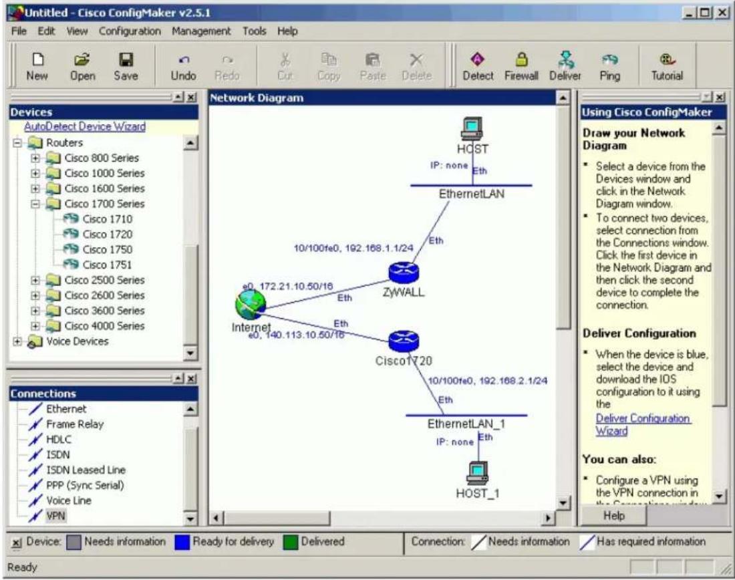Open Deliver Configuration Wizard link

pyautogui.click(x=643, y=424)
